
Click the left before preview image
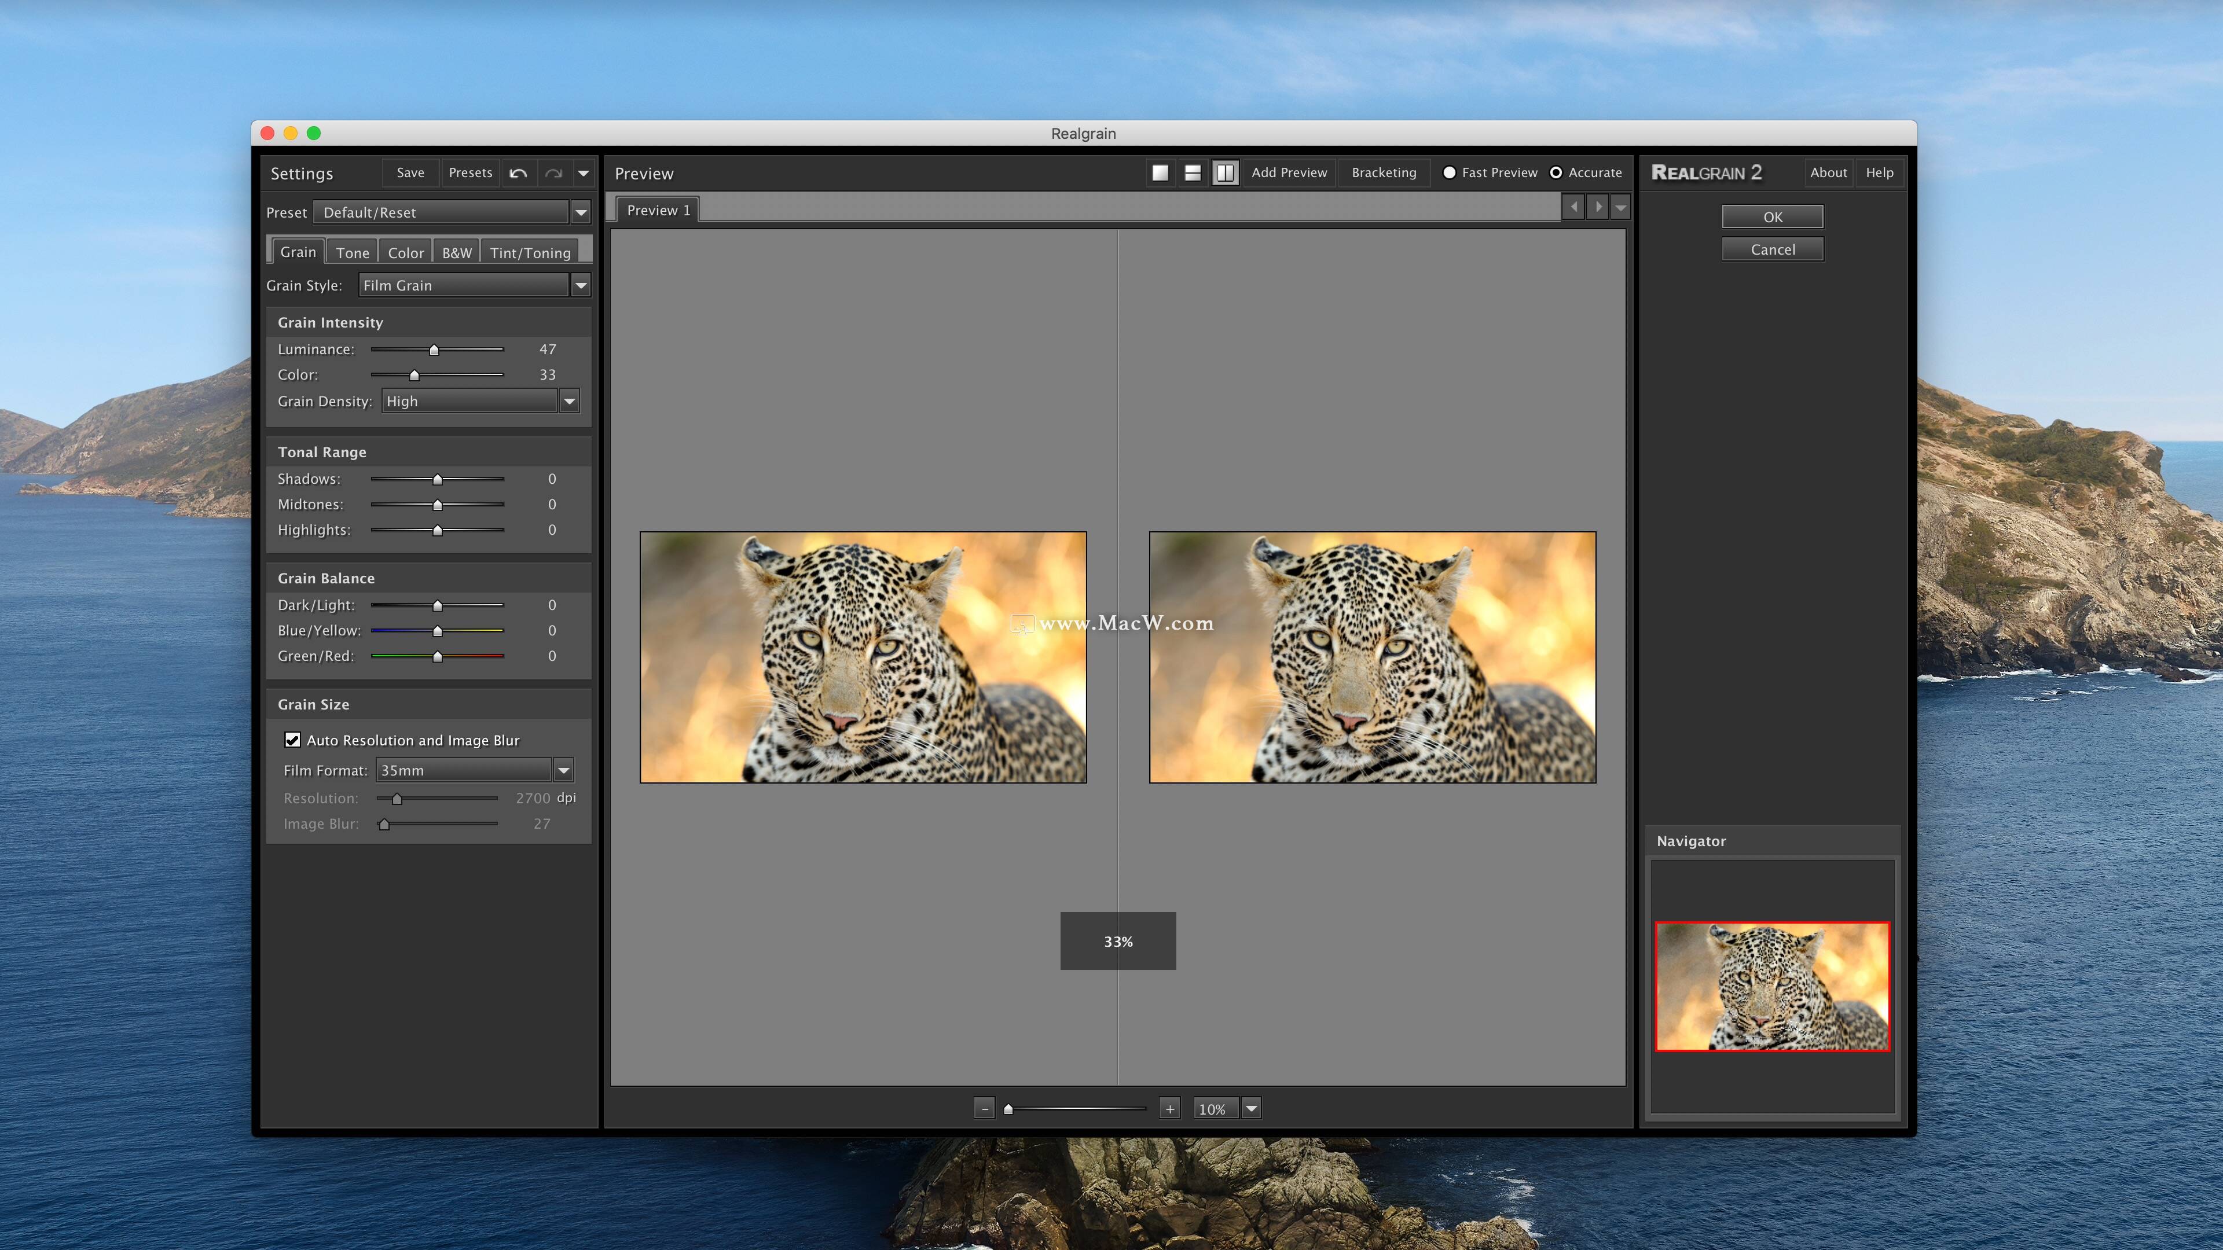pyautogui.click(x=863, y=657)
